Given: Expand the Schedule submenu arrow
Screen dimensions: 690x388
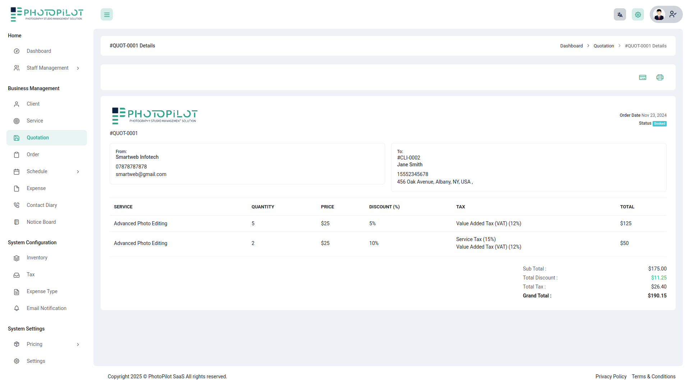Looking at the screenshot, I should point(78,172).
